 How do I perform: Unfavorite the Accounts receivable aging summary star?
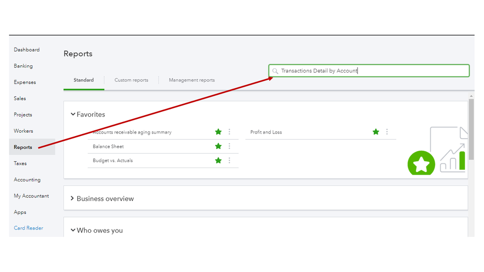(219, 132)
